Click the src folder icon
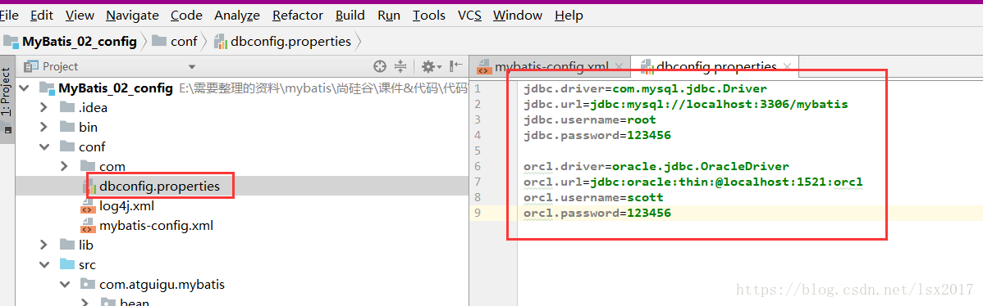The width and height of the screenshot is (983, 306). pyautogui.click(x=67, y=265)
